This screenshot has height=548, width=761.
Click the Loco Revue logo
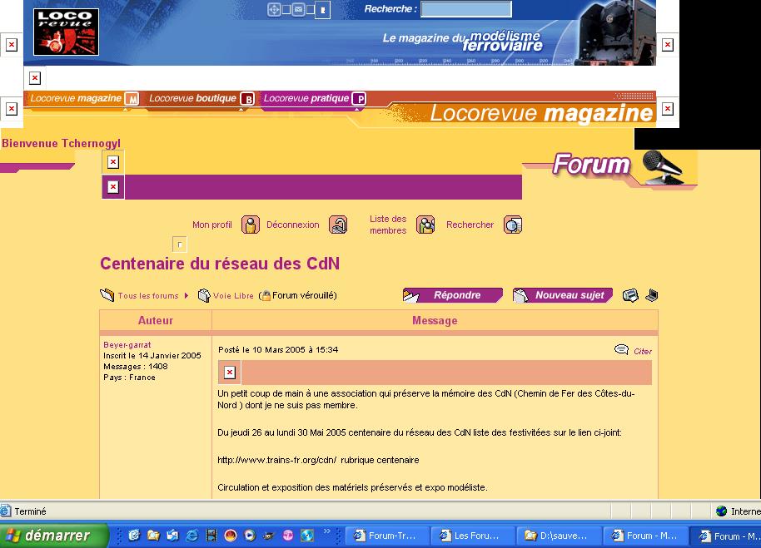66,32
